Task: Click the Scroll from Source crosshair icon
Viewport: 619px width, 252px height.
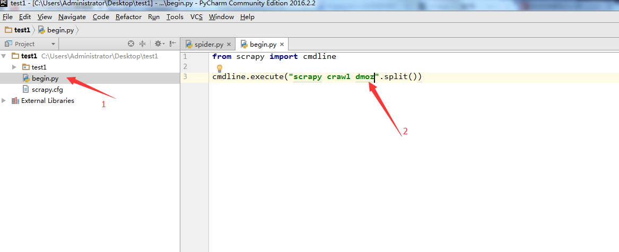Action: coord(131,44)
